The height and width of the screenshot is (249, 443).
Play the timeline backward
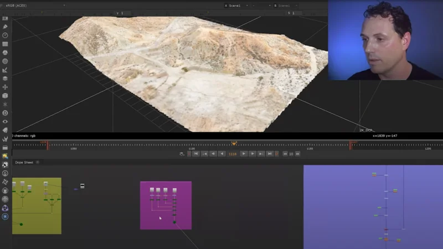(x=222, y=154)
